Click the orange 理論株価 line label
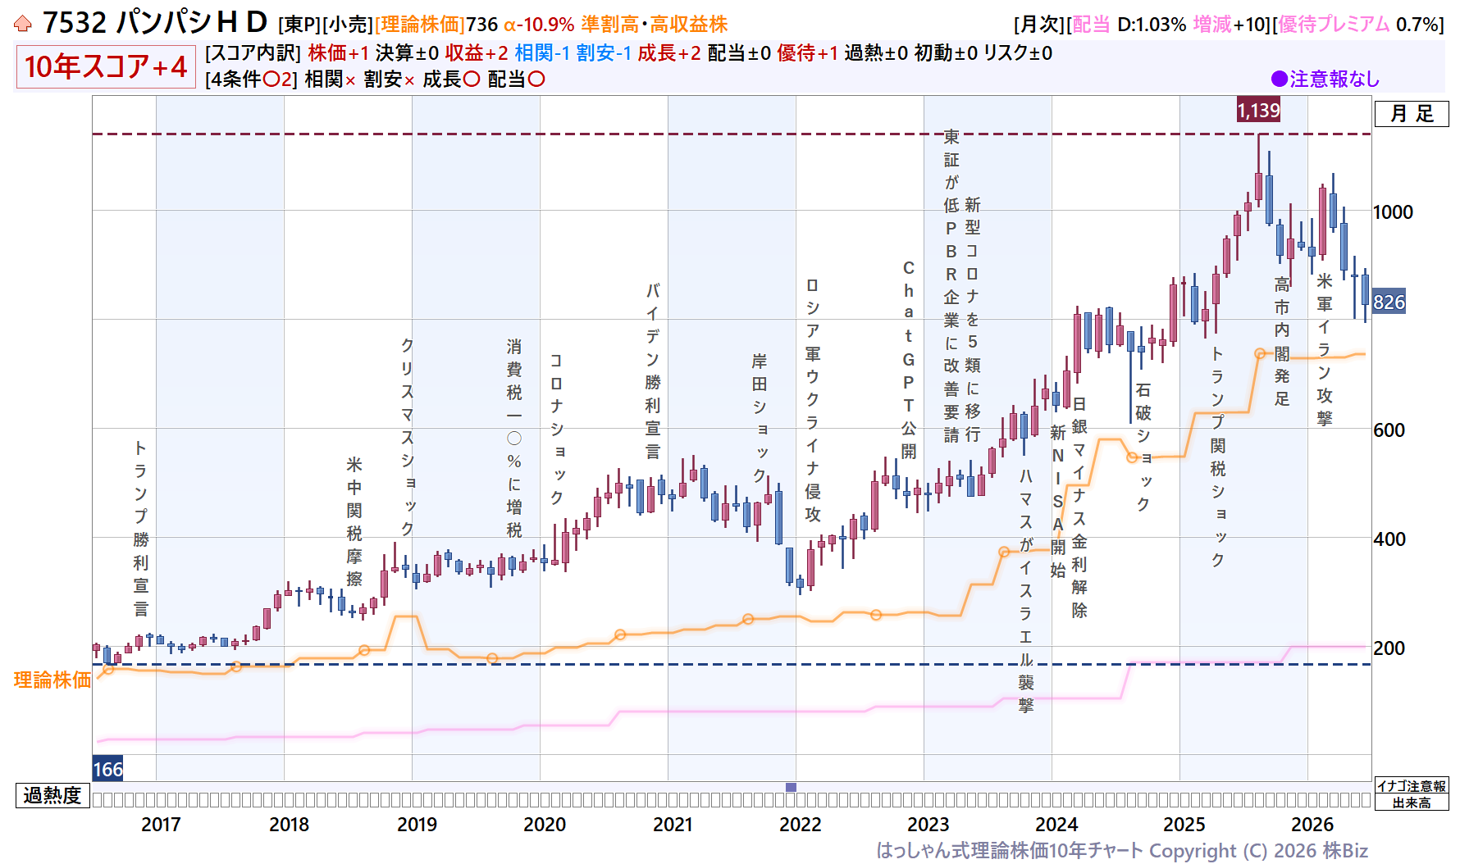This screenshot has width=1460, height=864. [x=52, y=680]
